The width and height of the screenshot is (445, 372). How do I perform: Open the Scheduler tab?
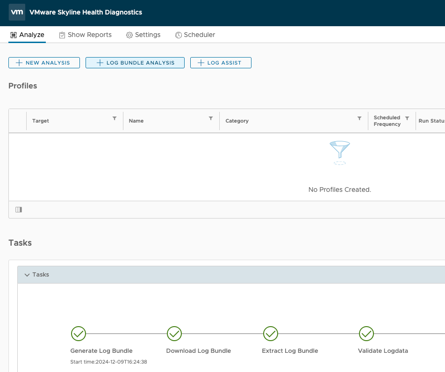pos(195,35)
